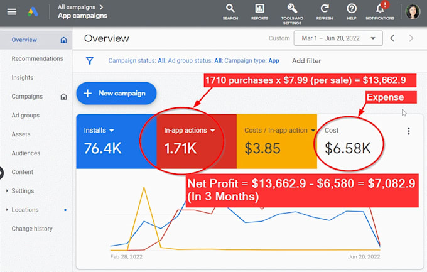Click the yellow line peak on chart
This screenshot has height=272, width=427.
point(144,188)
